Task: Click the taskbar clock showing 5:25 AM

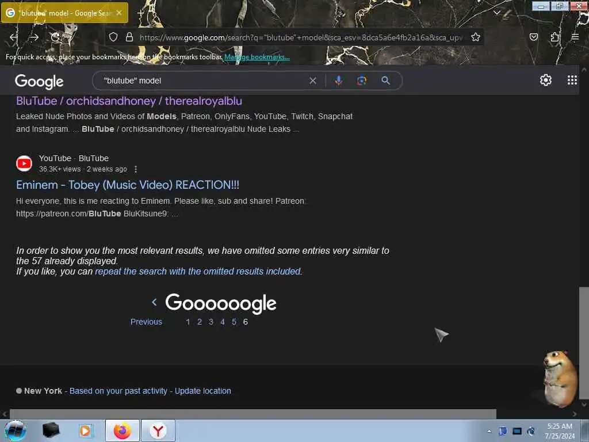Action: tap(560, 431)
